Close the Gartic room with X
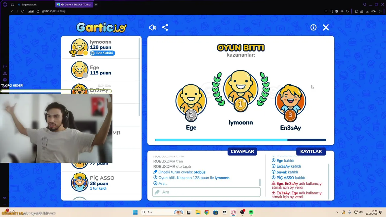Viewport: 386px width, 217px height. 326,27
